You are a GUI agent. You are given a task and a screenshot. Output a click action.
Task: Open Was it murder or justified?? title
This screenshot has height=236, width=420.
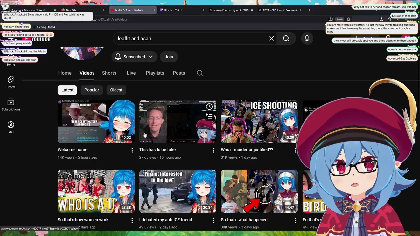click(247, 150)
